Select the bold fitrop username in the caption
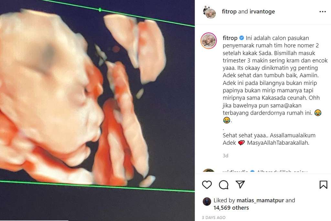 click(x=230, y=38)
